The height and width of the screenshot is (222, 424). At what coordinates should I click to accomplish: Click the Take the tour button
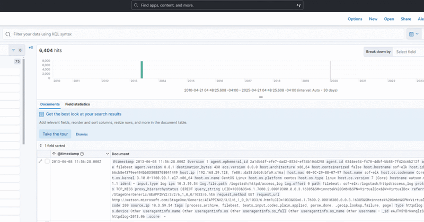click(55, 134)
